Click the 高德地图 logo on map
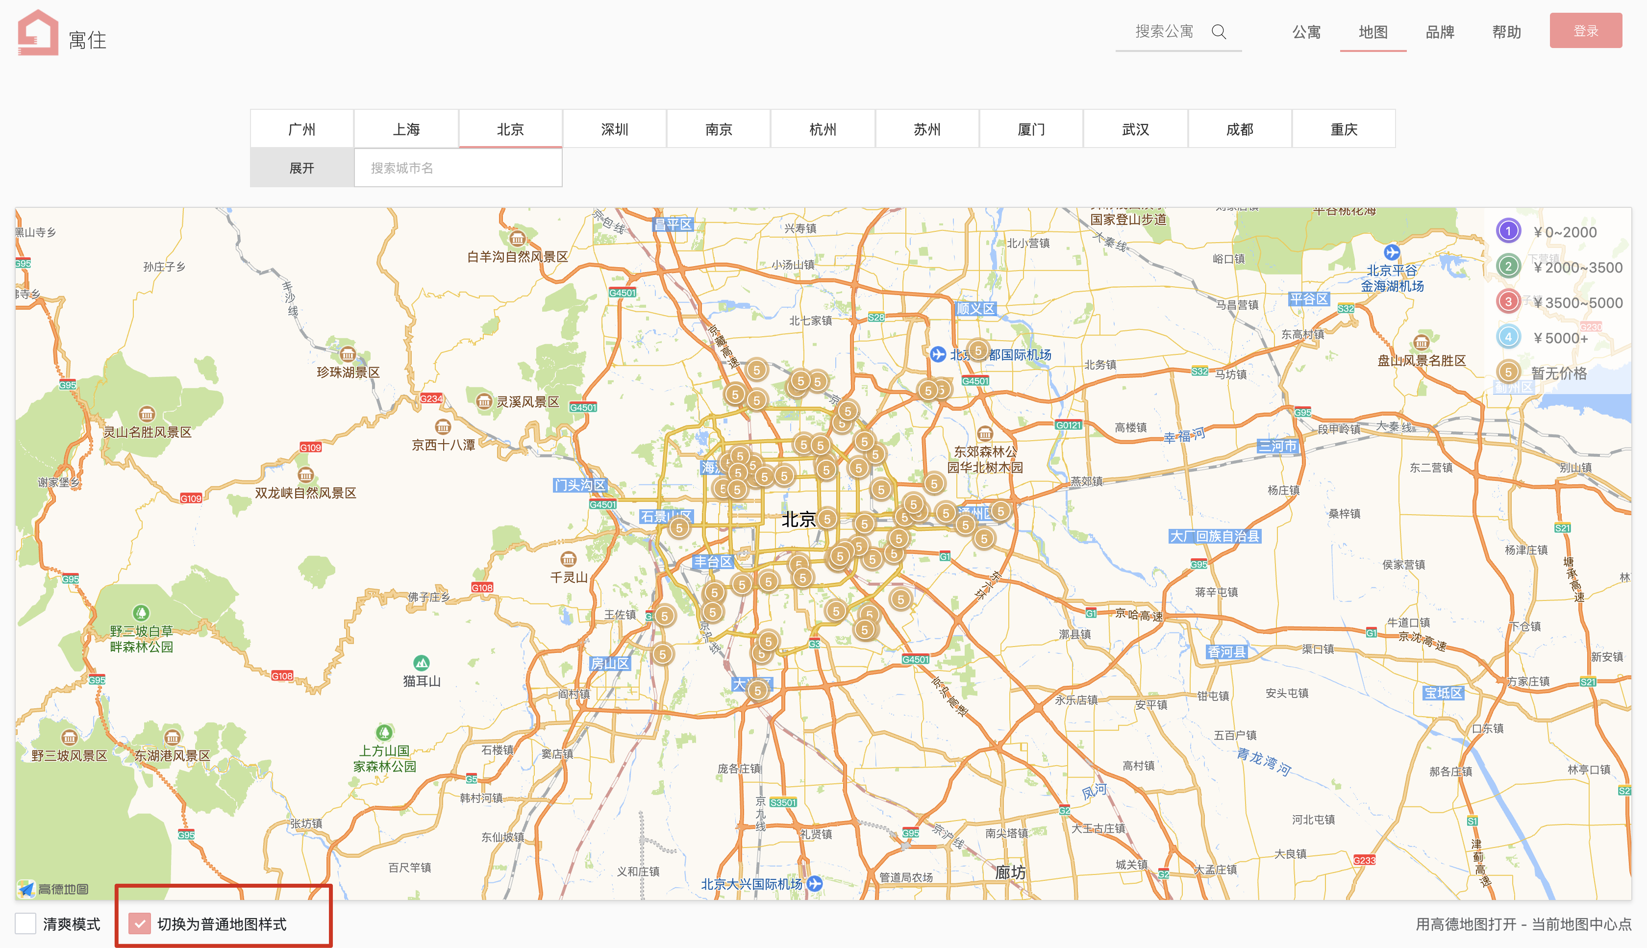 (53, 889)
